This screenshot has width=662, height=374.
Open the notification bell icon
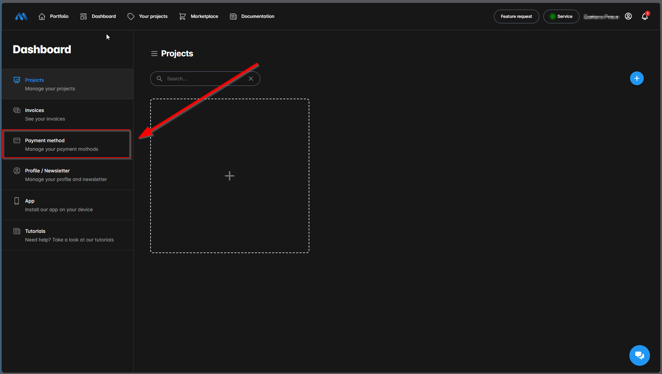tap(645, 16)
